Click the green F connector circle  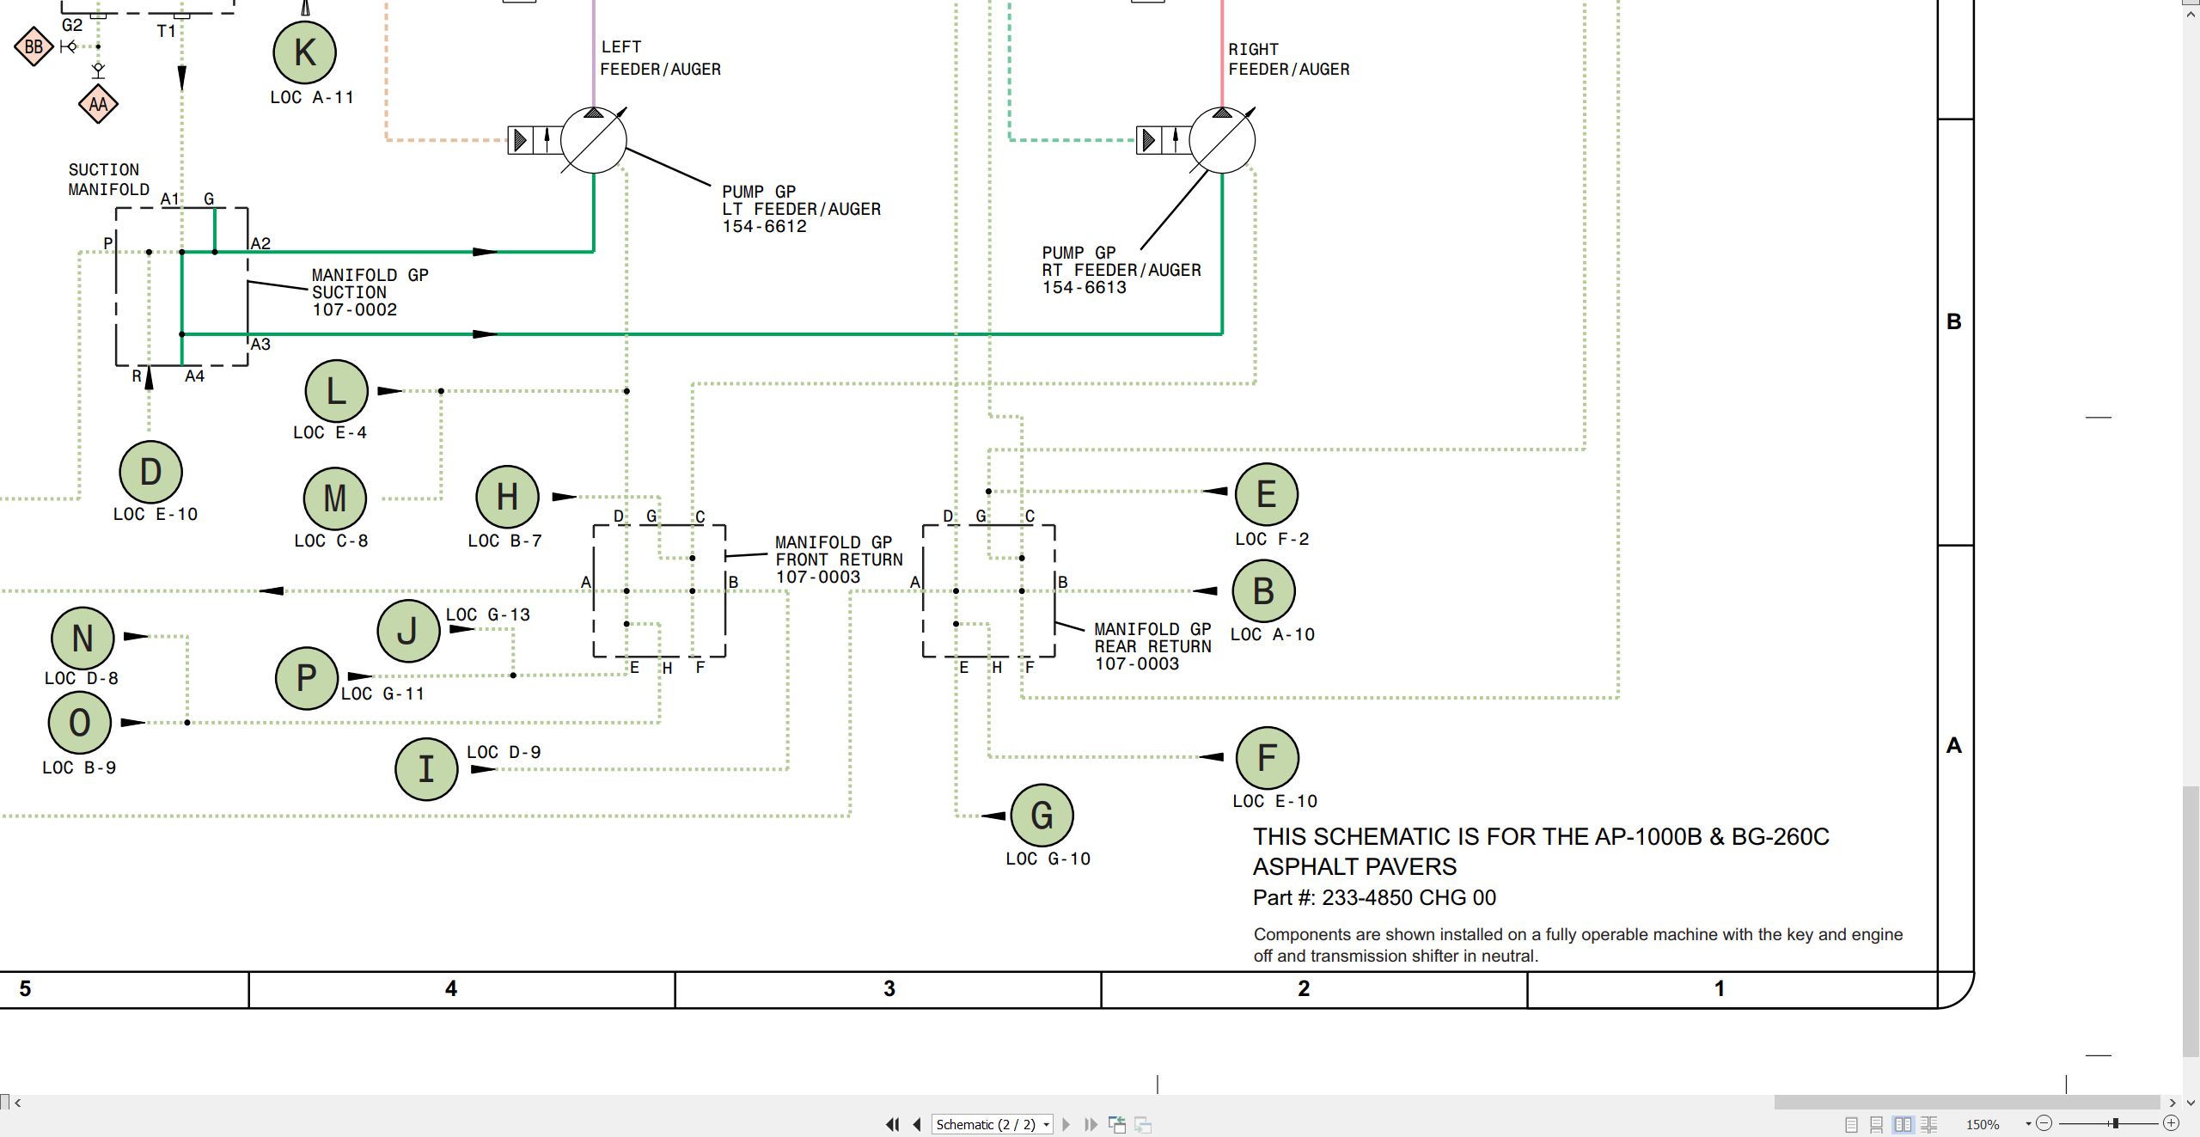coord(1267,758)
